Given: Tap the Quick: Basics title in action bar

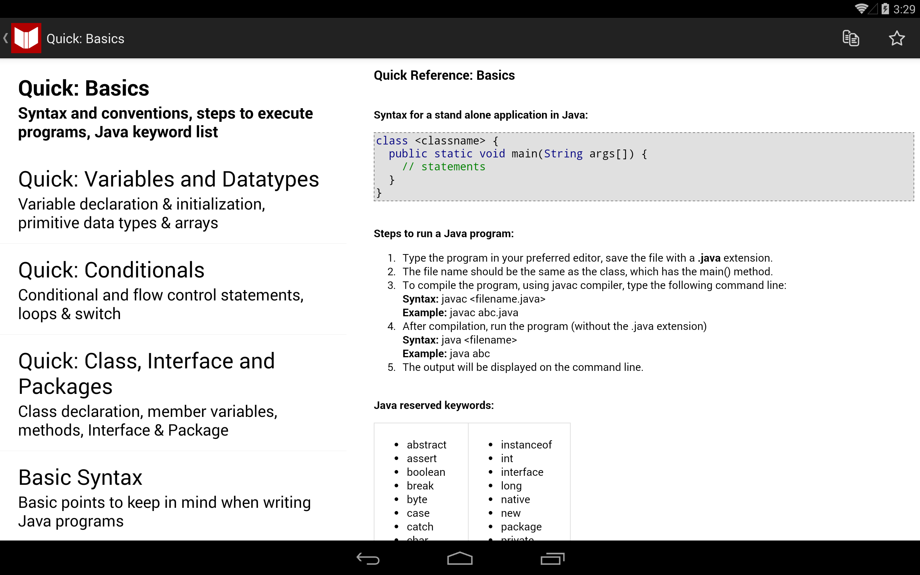Looking at the screenshot, I should (86, 38).
